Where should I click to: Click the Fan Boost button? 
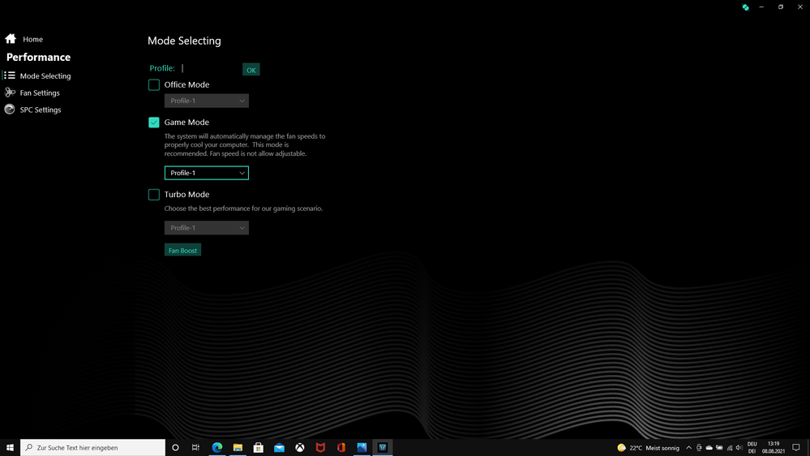(183, 250)
